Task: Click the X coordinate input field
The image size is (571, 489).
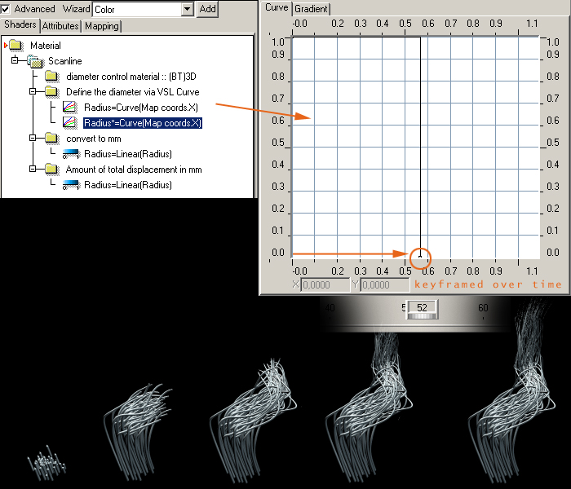Action: 325,285
